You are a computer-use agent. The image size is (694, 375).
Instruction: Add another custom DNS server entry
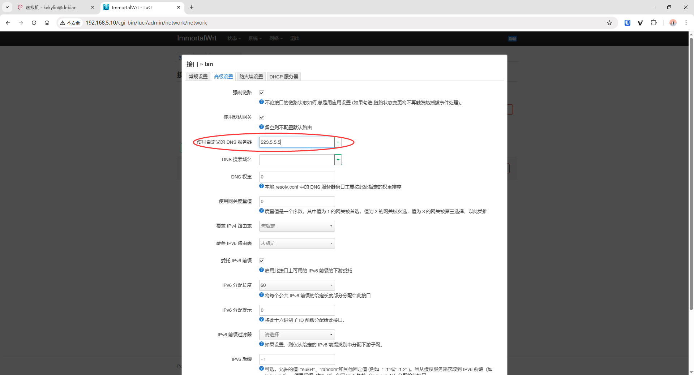click(x=338, y=142)
